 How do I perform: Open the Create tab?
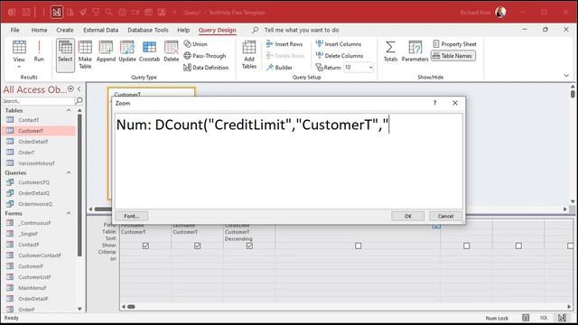(x=65, y=30)
